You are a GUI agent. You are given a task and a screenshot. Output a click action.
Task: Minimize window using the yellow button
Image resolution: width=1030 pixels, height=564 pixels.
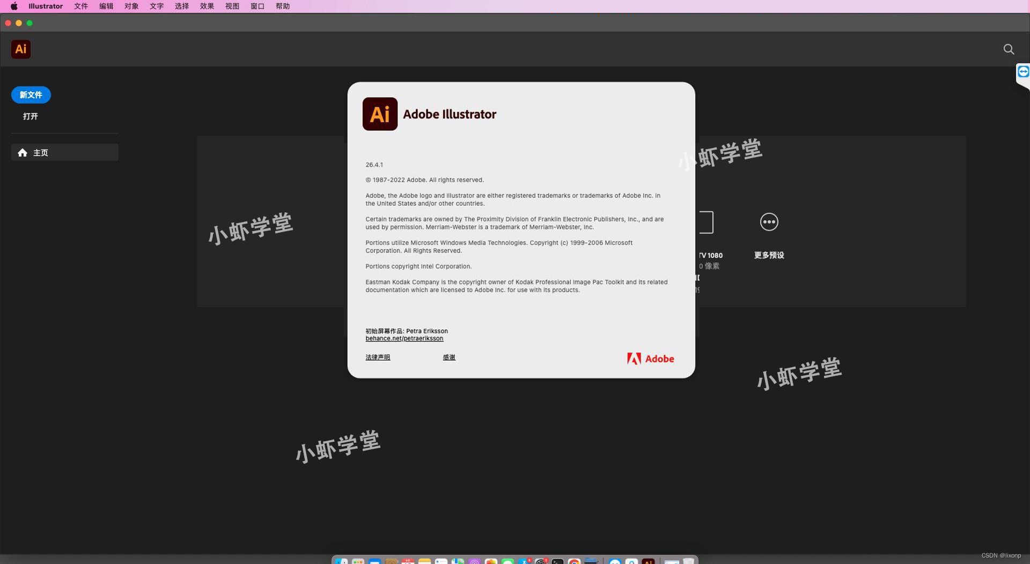19,23
